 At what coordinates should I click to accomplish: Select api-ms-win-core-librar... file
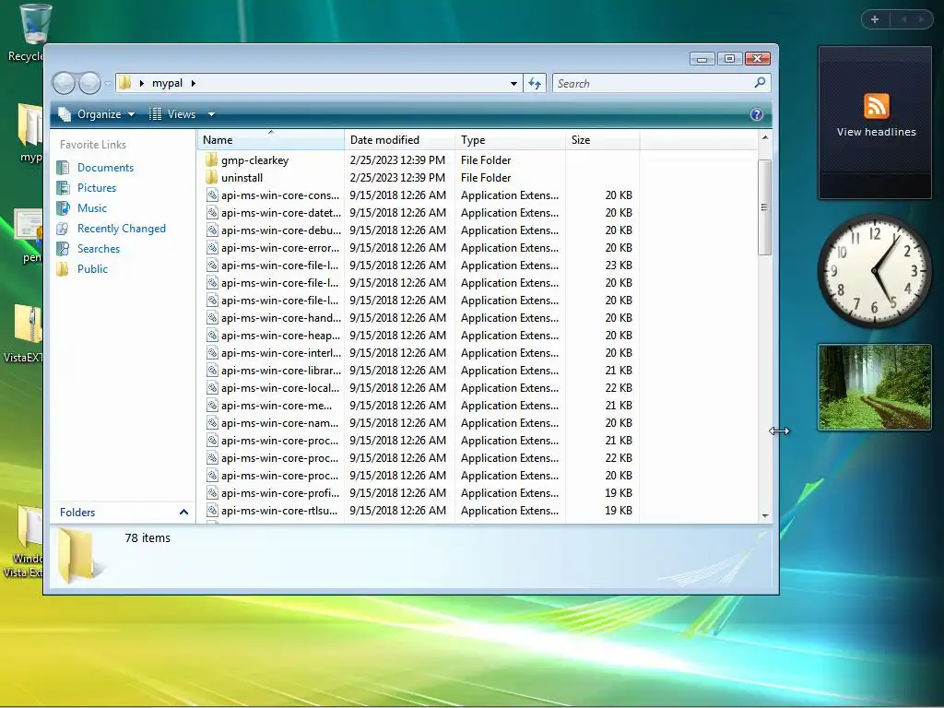pos(280,371)
